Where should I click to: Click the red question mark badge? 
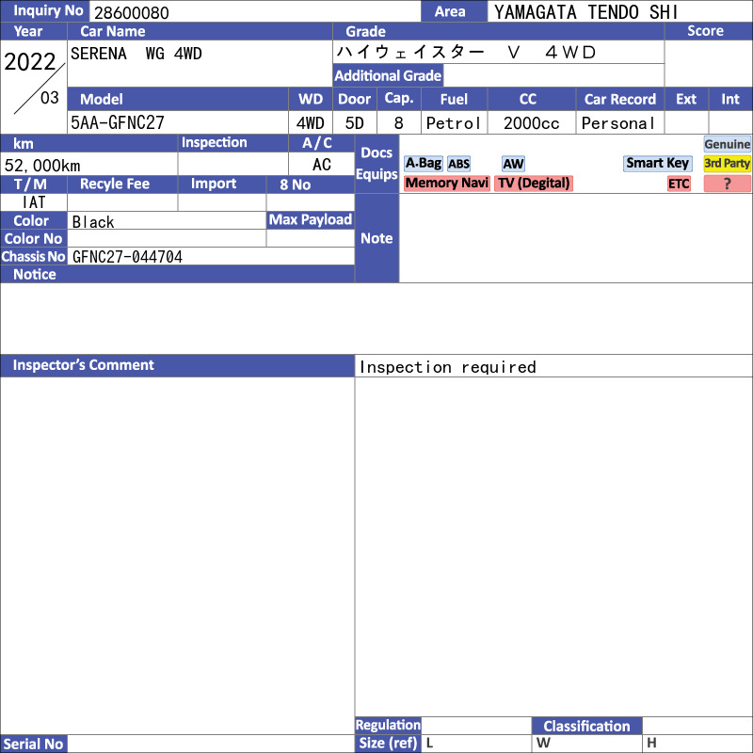click(727, 184)
